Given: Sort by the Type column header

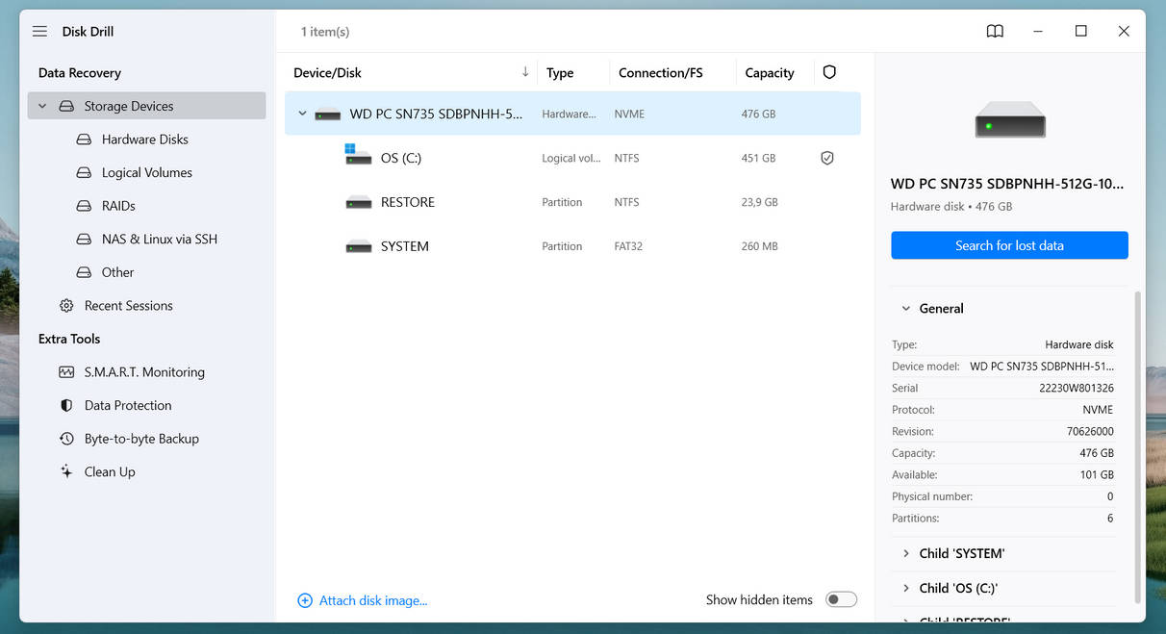Looking at the screenshot, I should pyautogui.click(x=560, y=72).
